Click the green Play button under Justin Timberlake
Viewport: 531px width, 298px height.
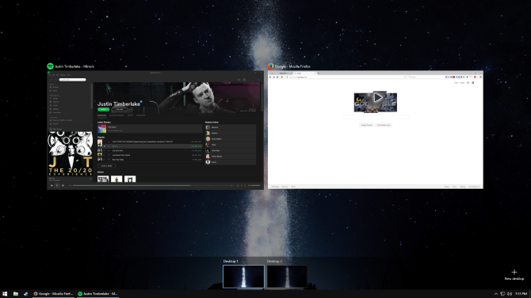coord(103,109)
